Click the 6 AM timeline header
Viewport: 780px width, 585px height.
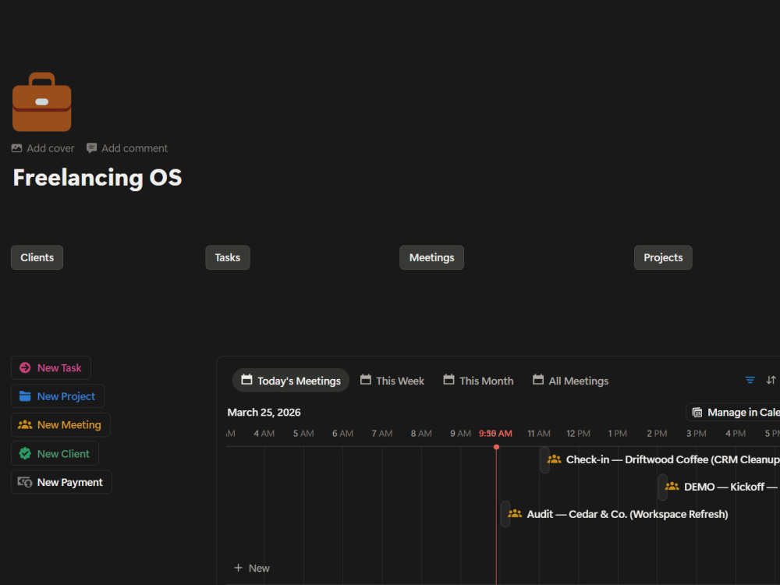coord(342,433)
